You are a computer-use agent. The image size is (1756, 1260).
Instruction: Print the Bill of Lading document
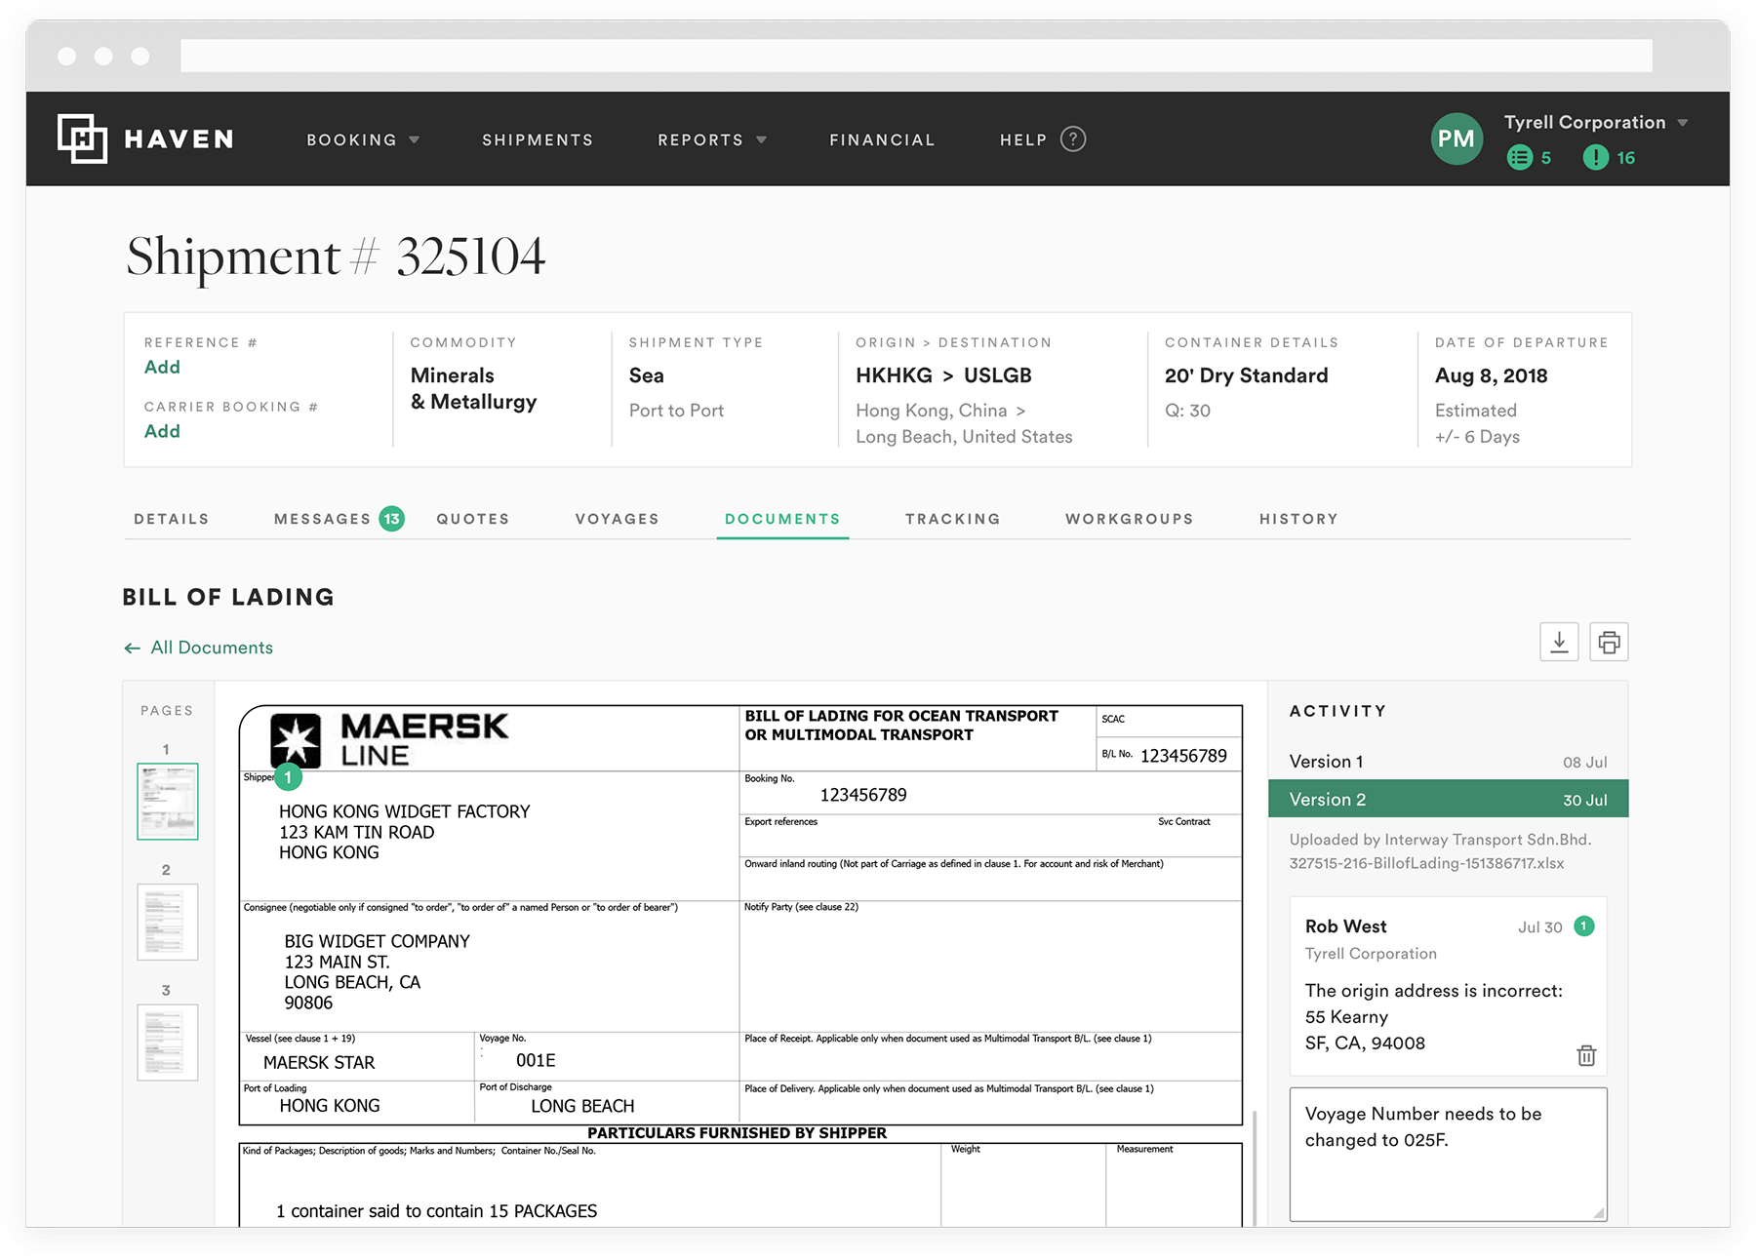click(x=1609, y=642)
